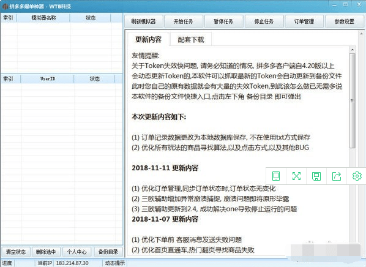Click the IP address 183.214.87.30
366x267 pixels.
coord(72,263)
